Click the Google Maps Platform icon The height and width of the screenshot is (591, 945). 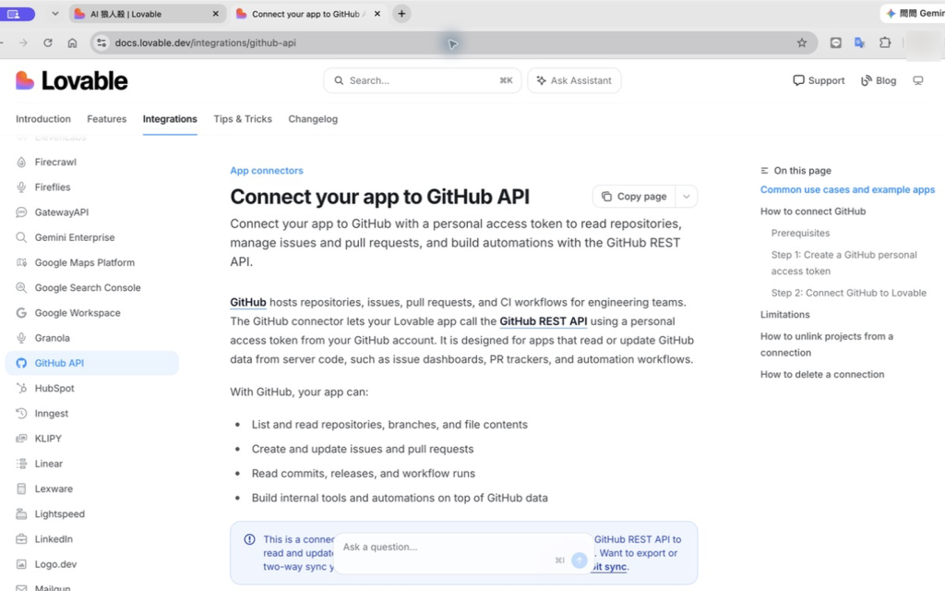click(x=21, y=263)
